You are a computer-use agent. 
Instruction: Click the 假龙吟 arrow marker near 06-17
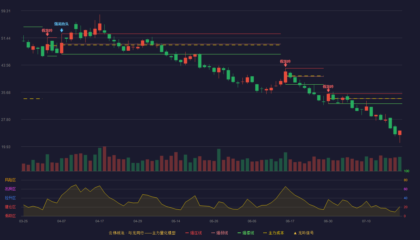(285, 65)
